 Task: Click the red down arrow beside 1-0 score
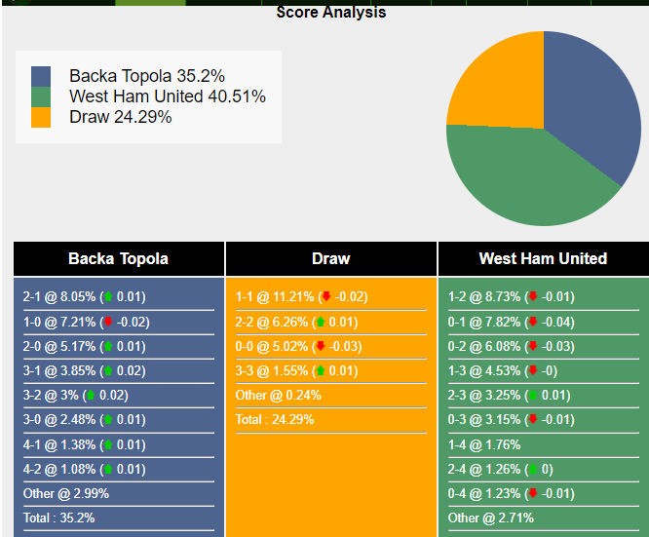[x=107, y=322]
